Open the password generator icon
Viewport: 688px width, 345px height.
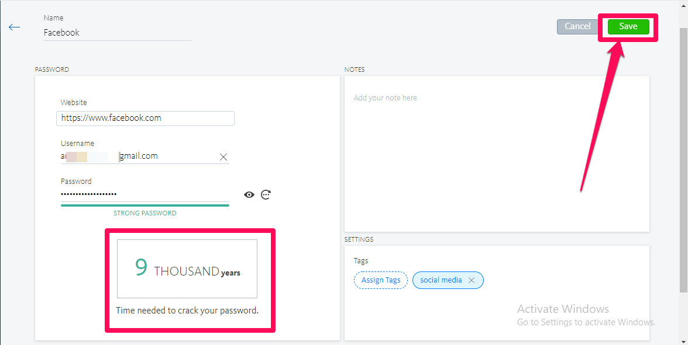click(266, 195)
